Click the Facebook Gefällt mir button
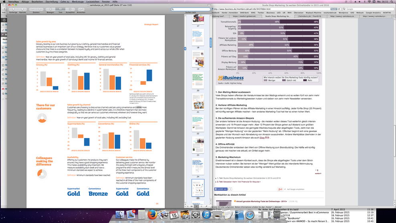This screenshot has width=396, height=223. pyautogui.click(x=221, y=189)
